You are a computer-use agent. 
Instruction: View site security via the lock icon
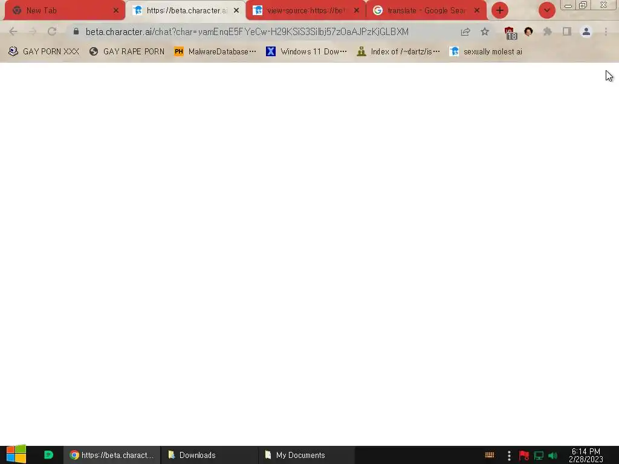coord(76,31)
